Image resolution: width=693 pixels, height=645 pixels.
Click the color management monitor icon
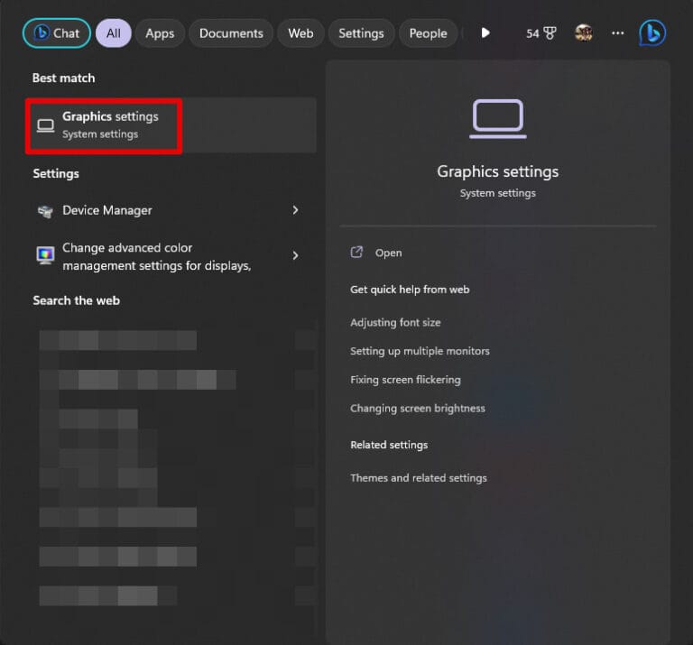coord(45,255)
